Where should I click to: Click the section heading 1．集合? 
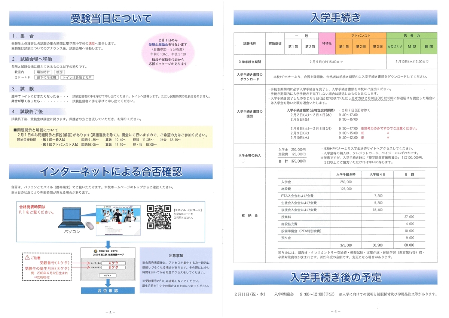(x=23, y=36)
